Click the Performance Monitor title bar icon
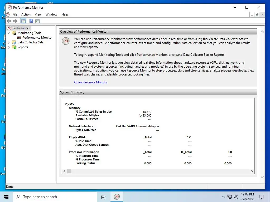 [x=10, y=7]
